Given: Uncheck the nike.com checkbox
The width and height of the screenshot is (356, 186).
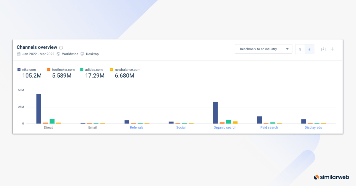Looking at the screenshot, I should pos(19,70).
